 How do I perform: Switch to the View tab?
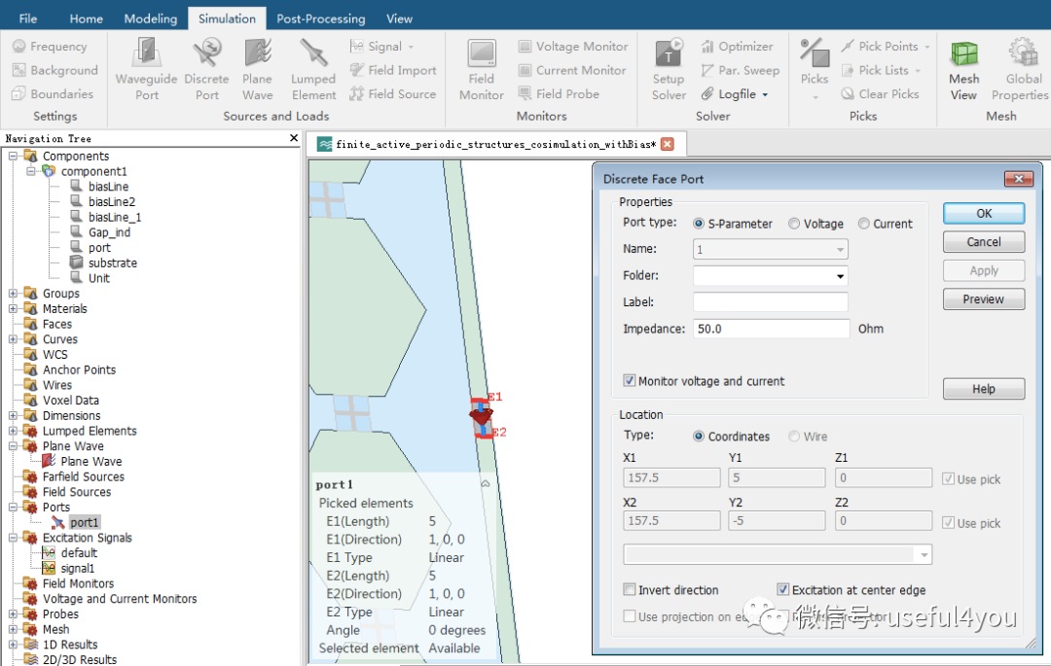click(x=400, y=18)
